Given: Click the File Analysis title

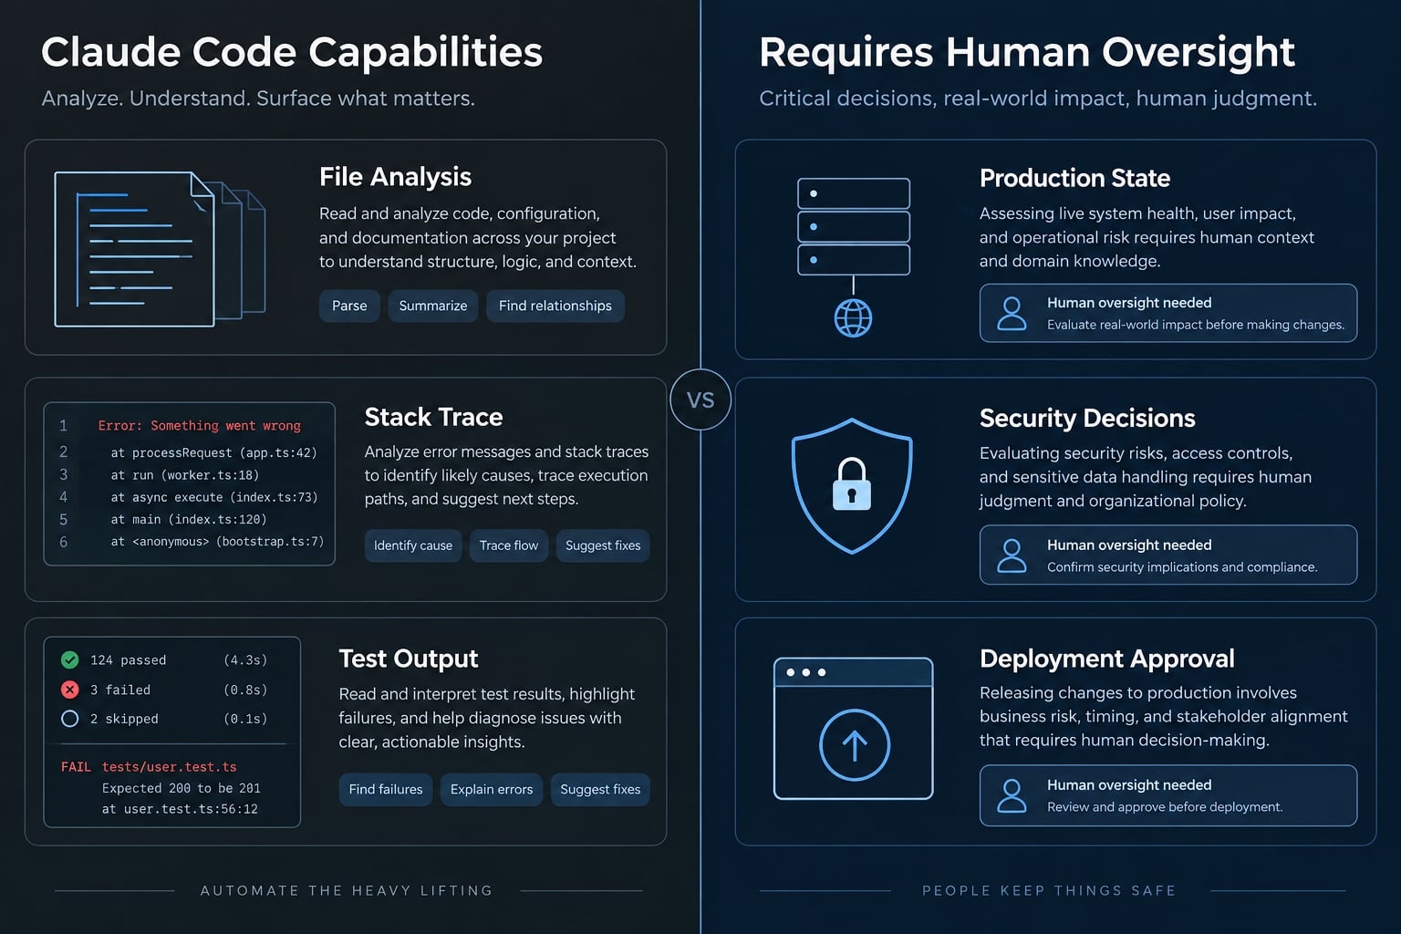Looking at the screenshot, I should point(395,177).
